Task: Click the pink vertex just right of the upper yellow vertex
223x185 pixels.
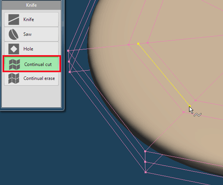Action: click(148, 43)
